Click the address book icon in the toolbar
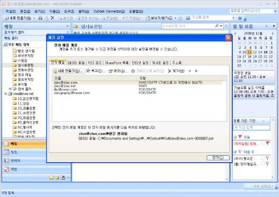The height and width of the screenshot is (197, 279). coord(187,18)
